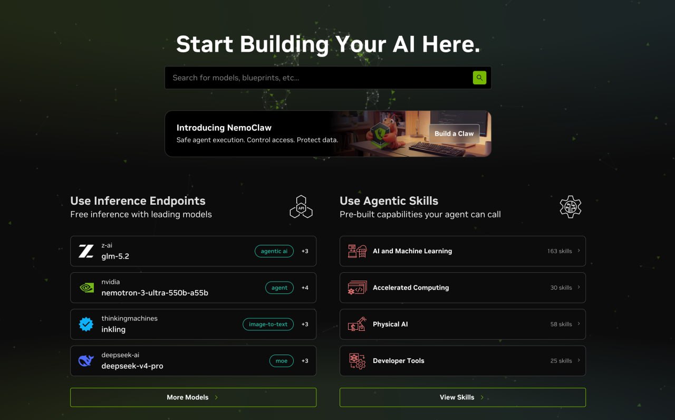Click chevron beside 58 skills
The height and width of the screenshot is (420, 675).
(578, 323)
